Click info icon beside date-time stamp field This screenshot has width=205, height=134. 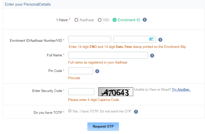[x=160, y=40]
